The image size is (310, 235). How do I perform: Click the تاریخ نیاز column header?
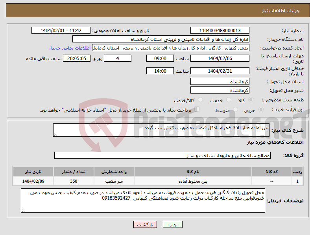tap(33, 172)
